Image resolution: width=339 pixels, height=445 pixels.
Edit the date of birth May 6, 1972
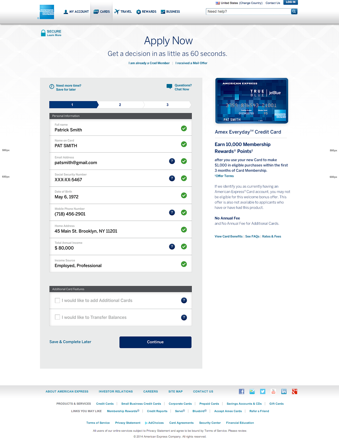[121, 195]
